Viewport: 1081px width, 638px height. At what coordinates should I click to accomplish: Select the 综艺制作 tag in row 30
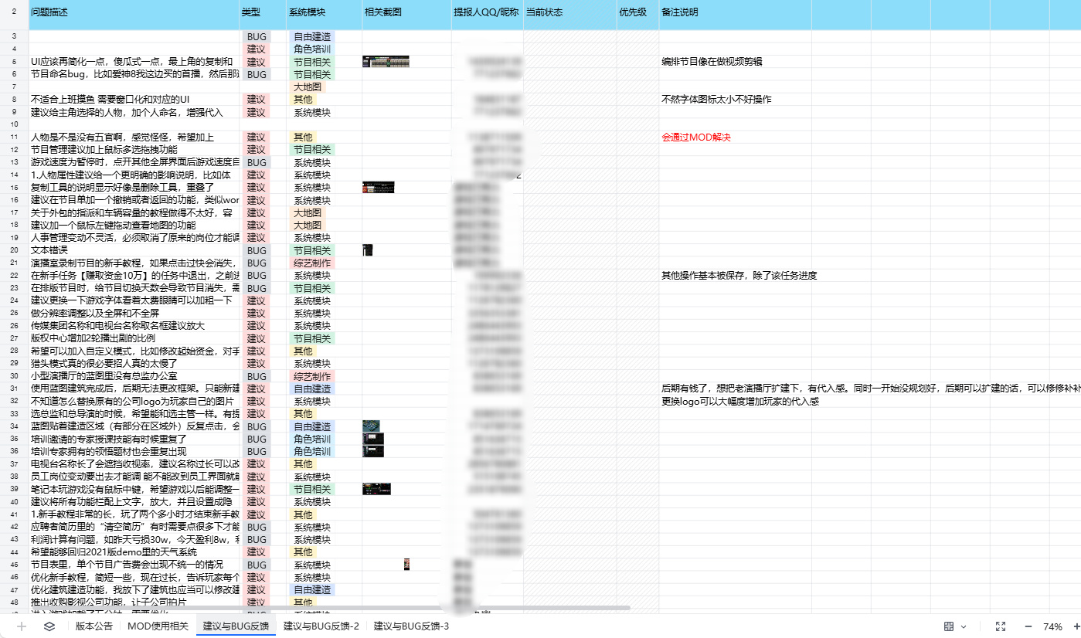[312, 376]
